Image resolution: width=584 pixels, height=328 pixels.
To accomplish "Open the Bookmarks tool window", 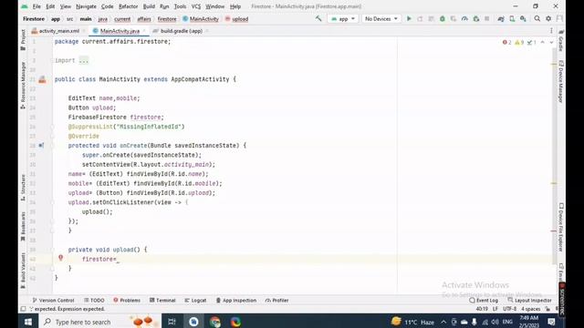I will point(23,226).
